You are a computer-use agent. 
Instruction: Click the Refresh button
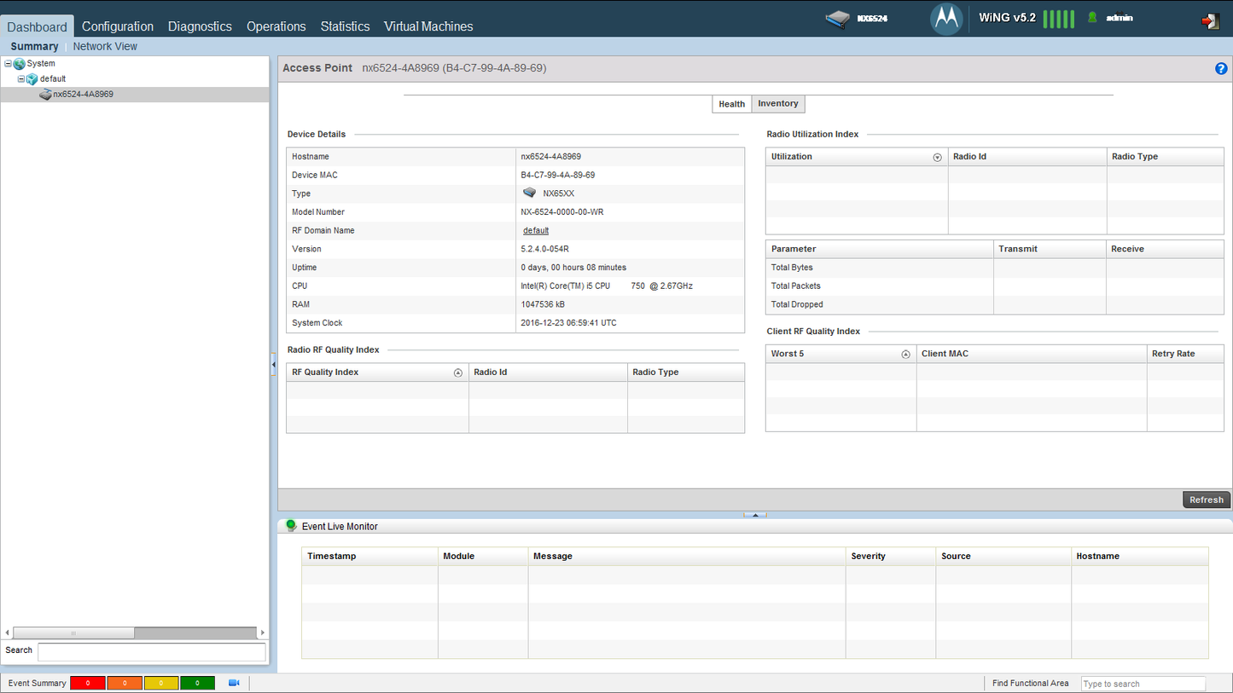tap(1206, 500)
